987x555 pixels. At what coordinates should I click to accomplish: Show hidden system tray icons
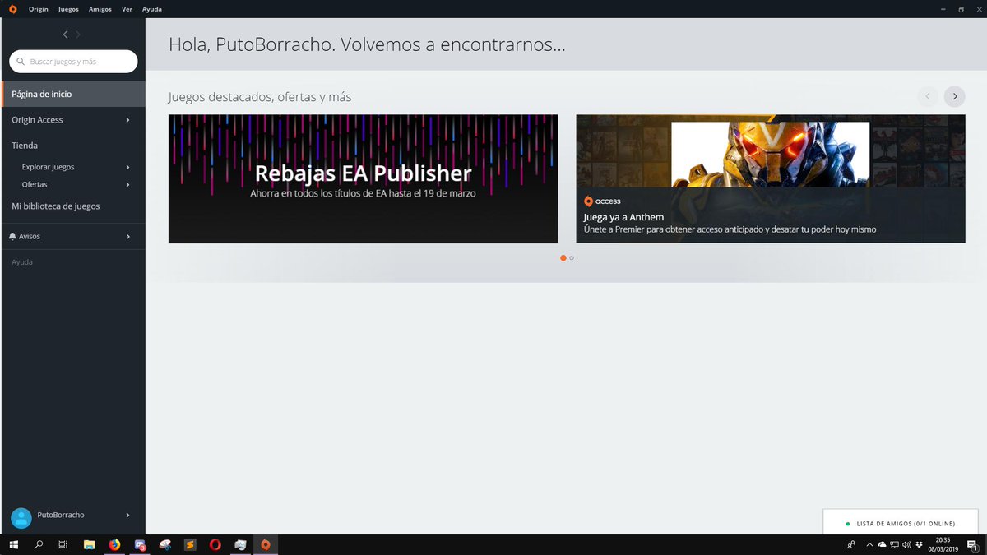tap(869, 544)
